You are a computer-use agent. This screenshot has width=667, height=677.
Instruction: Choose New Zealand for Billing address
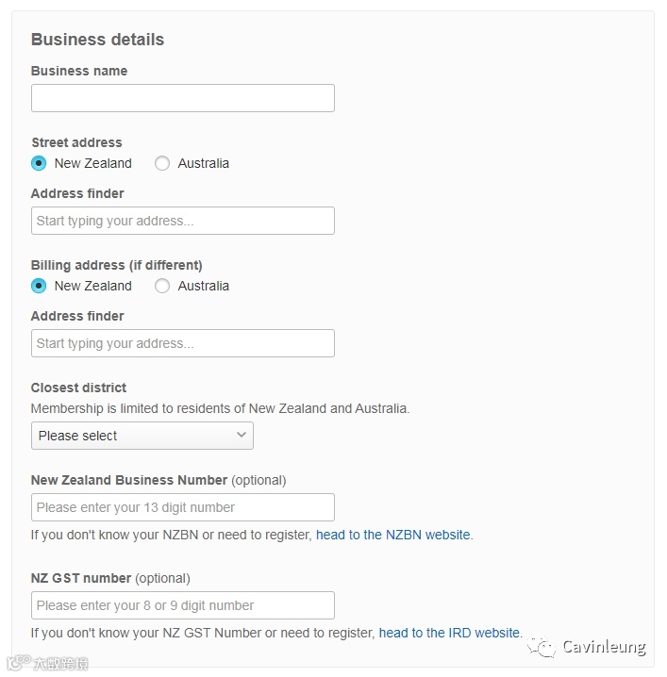point(39,286)
